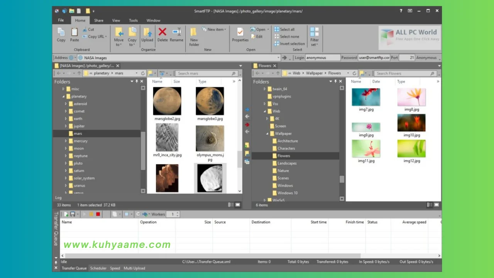Switch to the View ribbon tab

click(116, 20)
